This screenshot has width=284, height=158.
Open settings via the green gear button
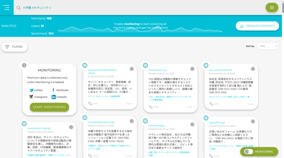tap(272, 7)
